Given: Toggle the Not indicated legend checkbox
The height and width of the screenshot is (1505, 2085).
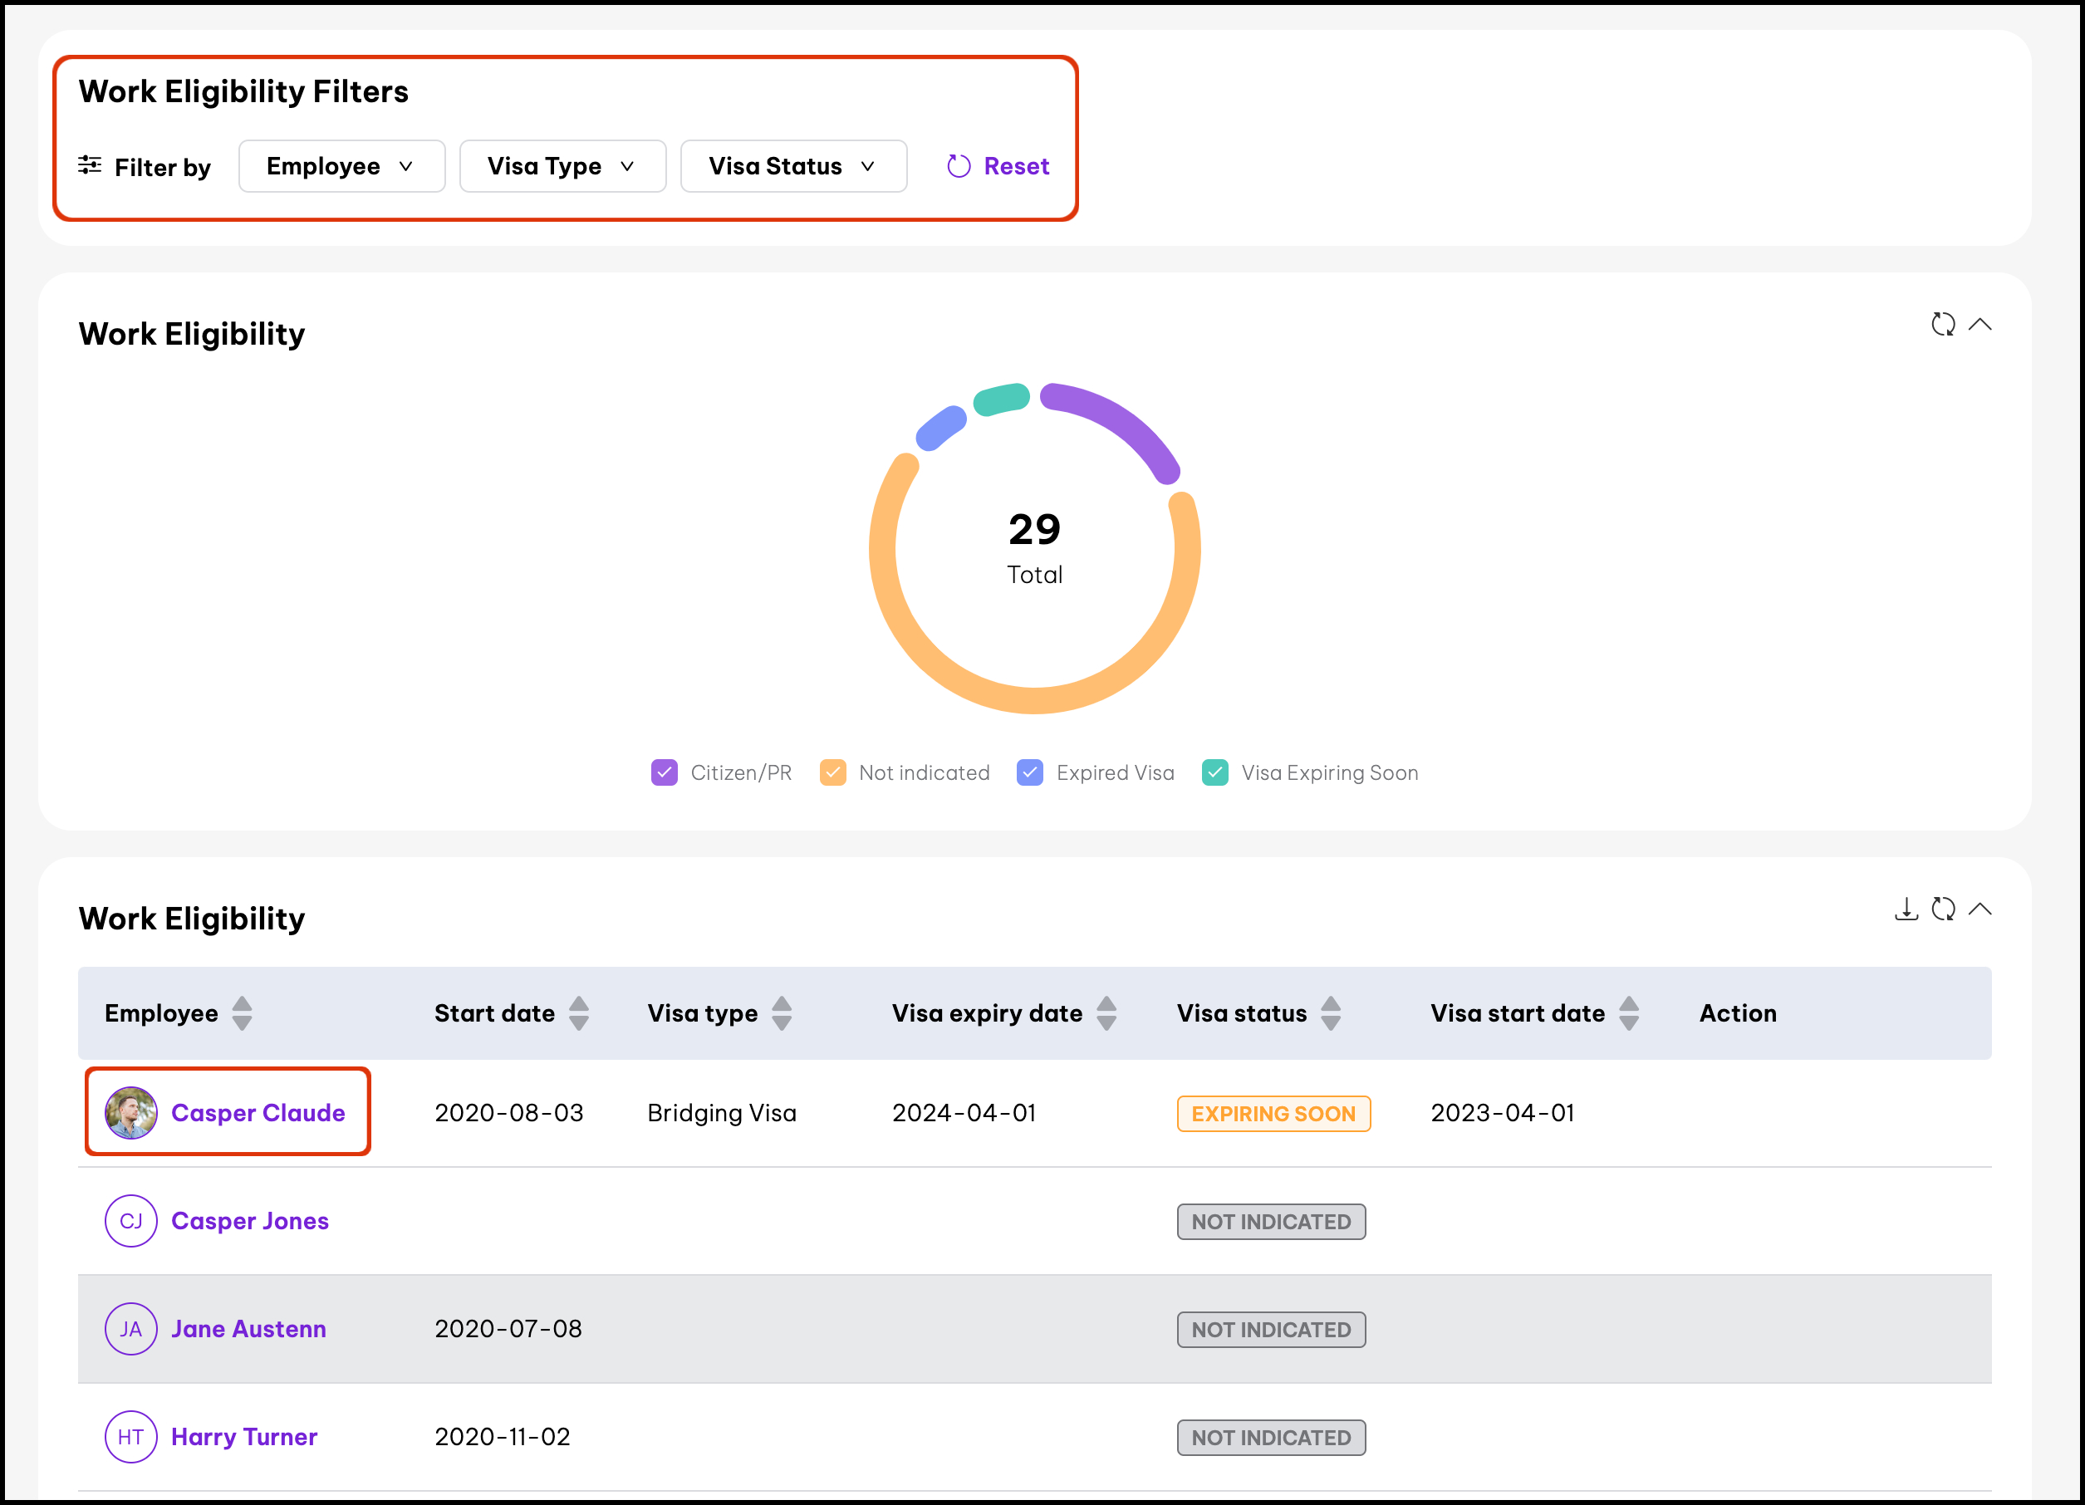Looking at the screenshot, I should [832, 772].
